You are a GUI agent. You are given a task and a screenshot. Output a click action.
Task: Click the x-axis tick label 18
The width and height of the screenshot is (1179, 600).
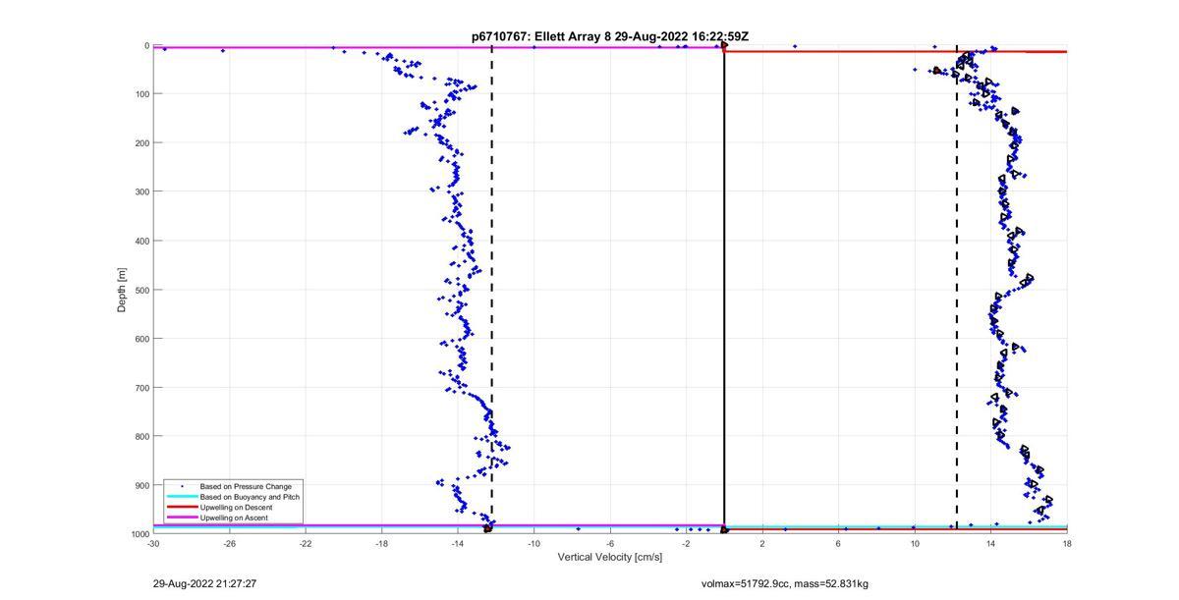[1067, 543]
